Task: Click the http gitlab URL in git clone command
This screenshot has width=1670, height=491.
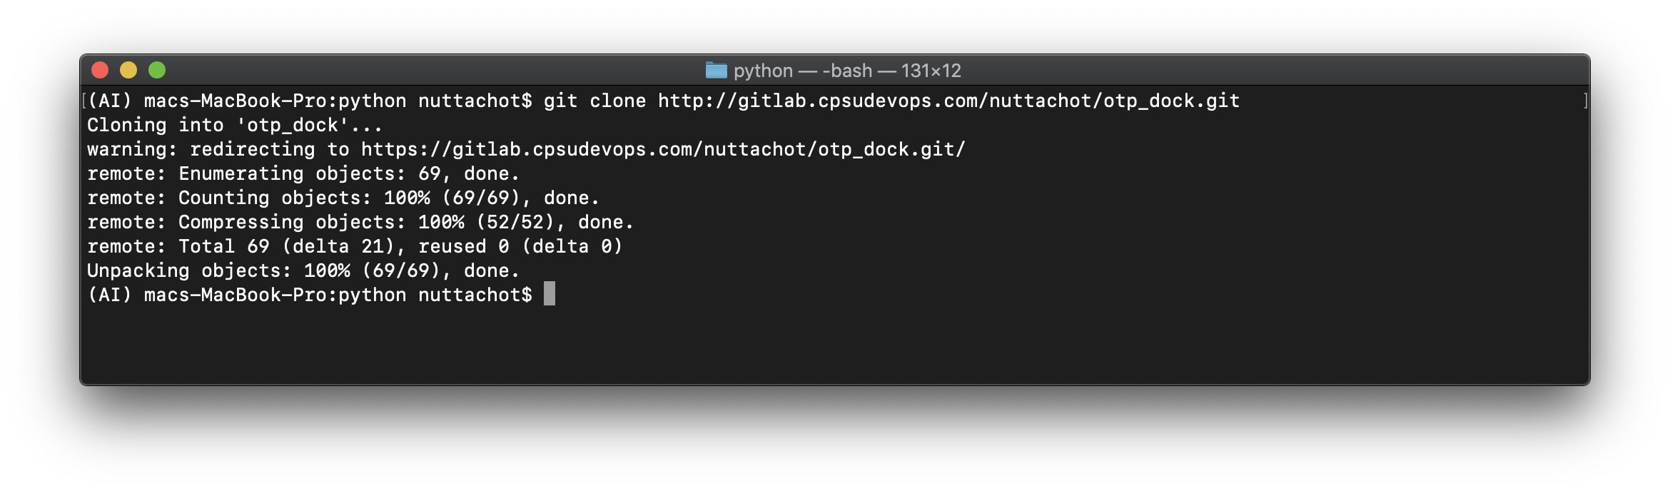Action: pos(948,101)
